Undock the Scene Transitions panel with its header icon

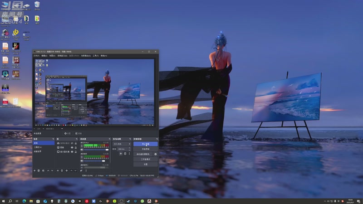tap(130, 139)
